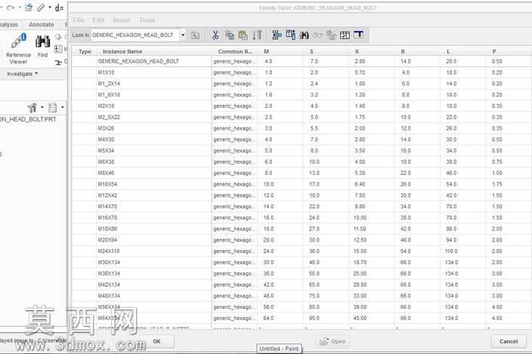The image size is (532, 354).
Task: Click the Cancel button
Action: pyautogui.click(x=509, y=341)
